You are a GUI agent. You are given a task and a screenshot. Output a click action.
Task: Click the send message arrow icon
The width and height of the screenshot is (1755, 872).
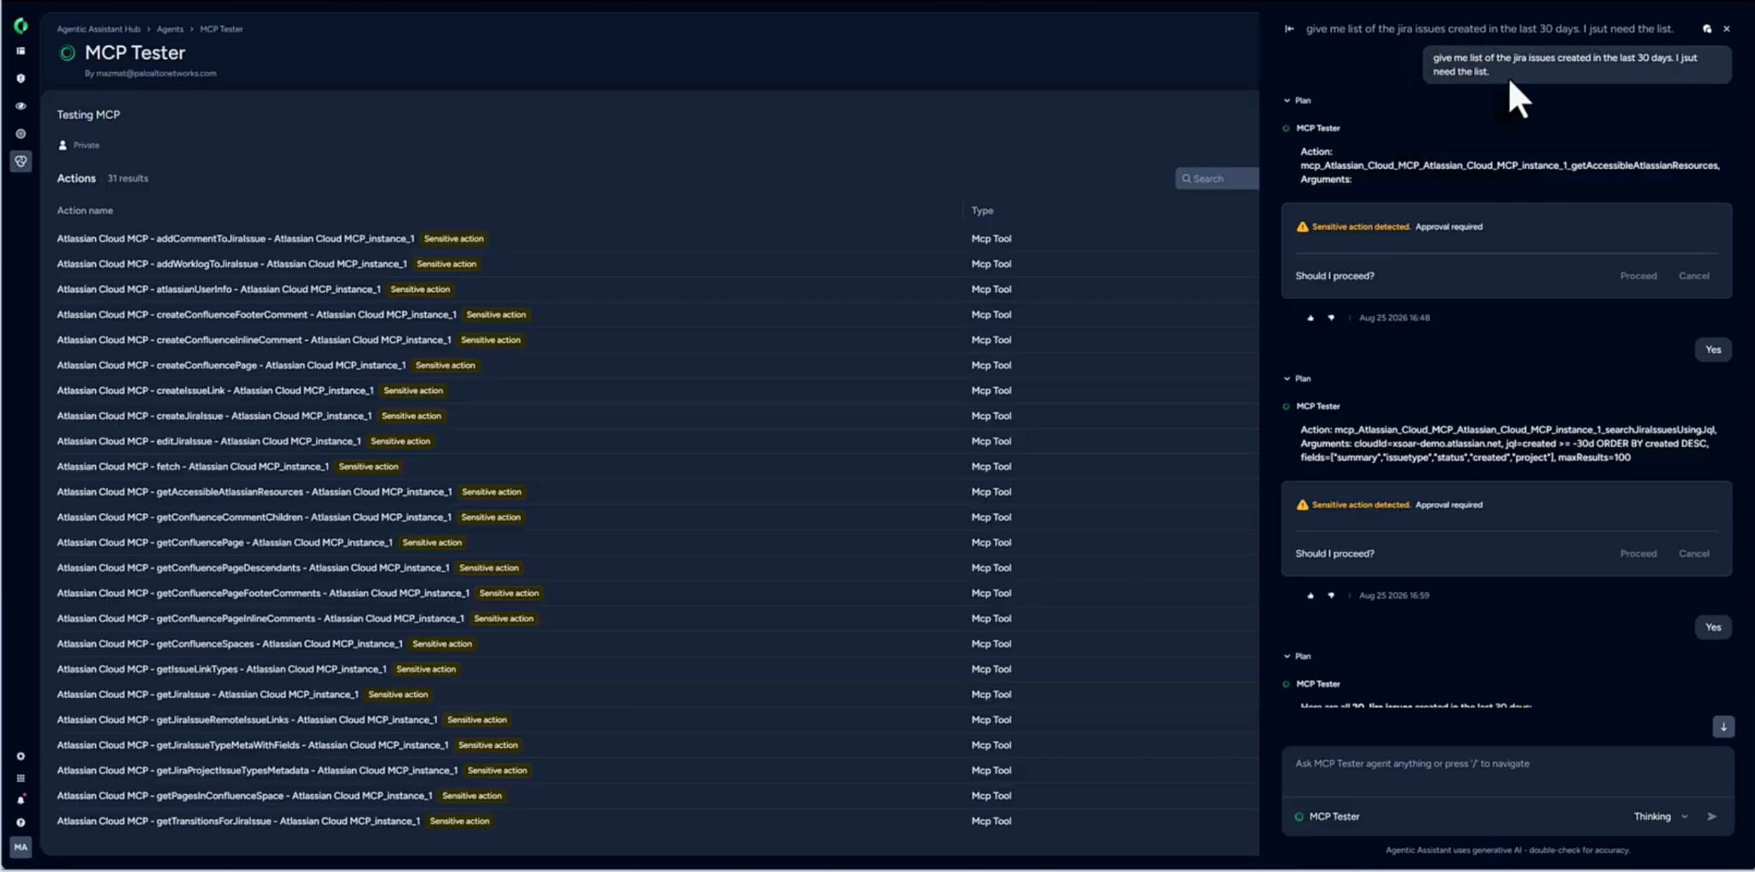pos(1712,816)
